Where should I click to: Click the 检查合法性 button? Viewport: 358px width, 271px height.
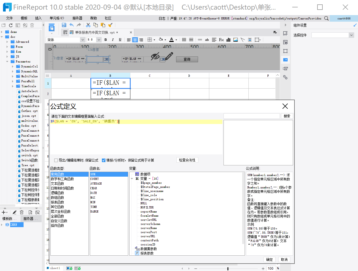point(187,160)
